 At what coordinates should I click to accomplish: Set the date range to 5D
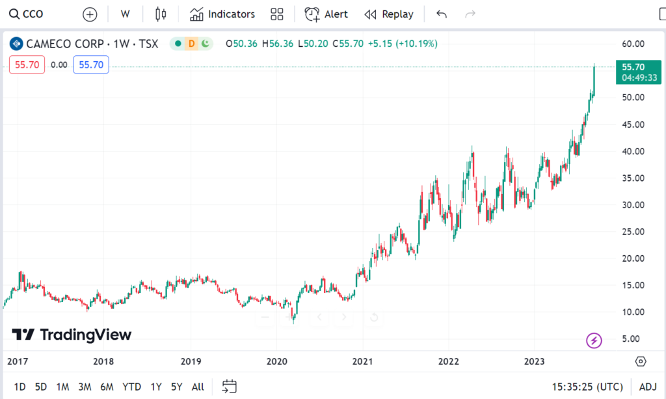[x=41, y=387]
